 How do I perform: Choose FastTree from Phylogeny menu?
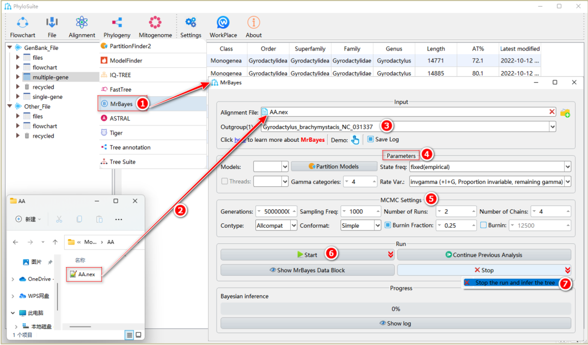point(153,90)
